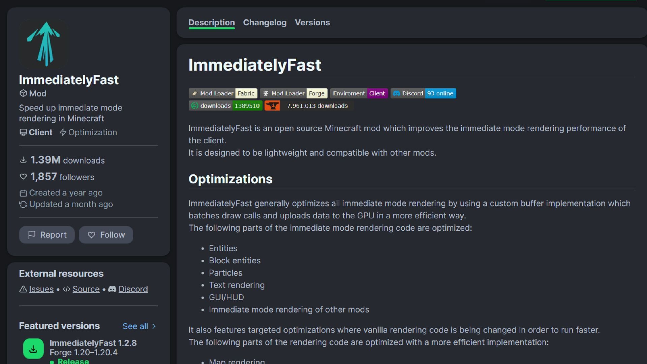Click the Discord online members count expander
The image size is (647, 364).
point(439,93)
